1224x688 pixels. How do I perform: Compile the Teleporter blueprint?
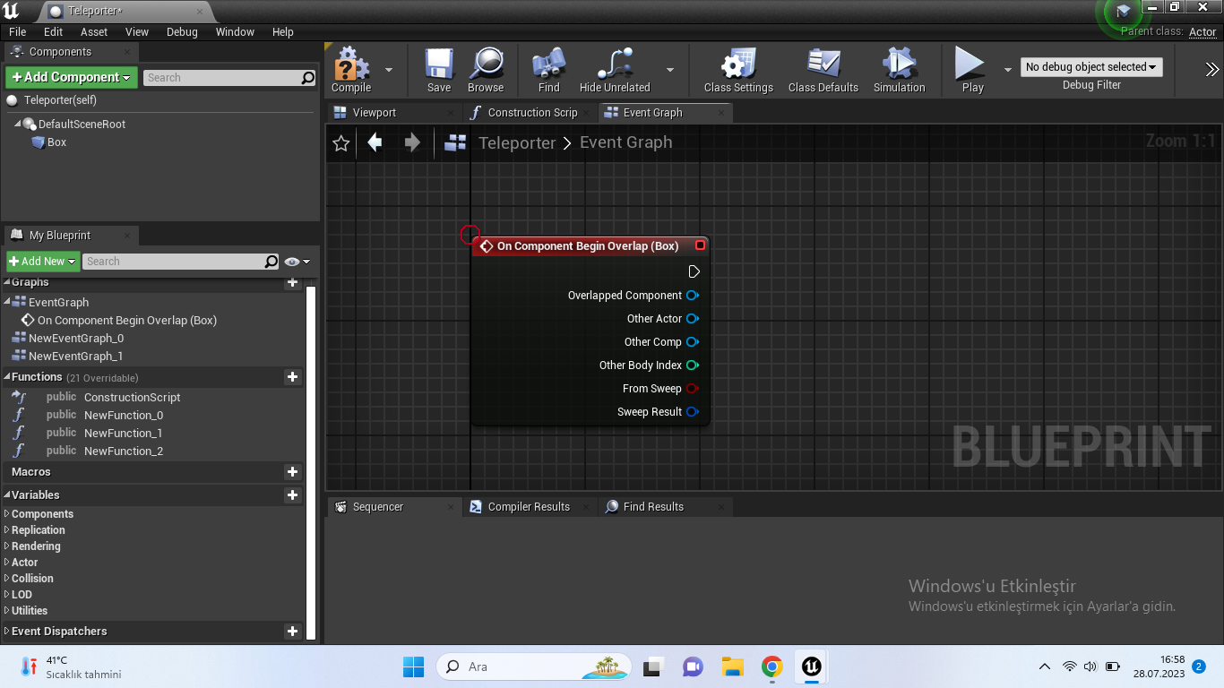[x=351, y=71]
